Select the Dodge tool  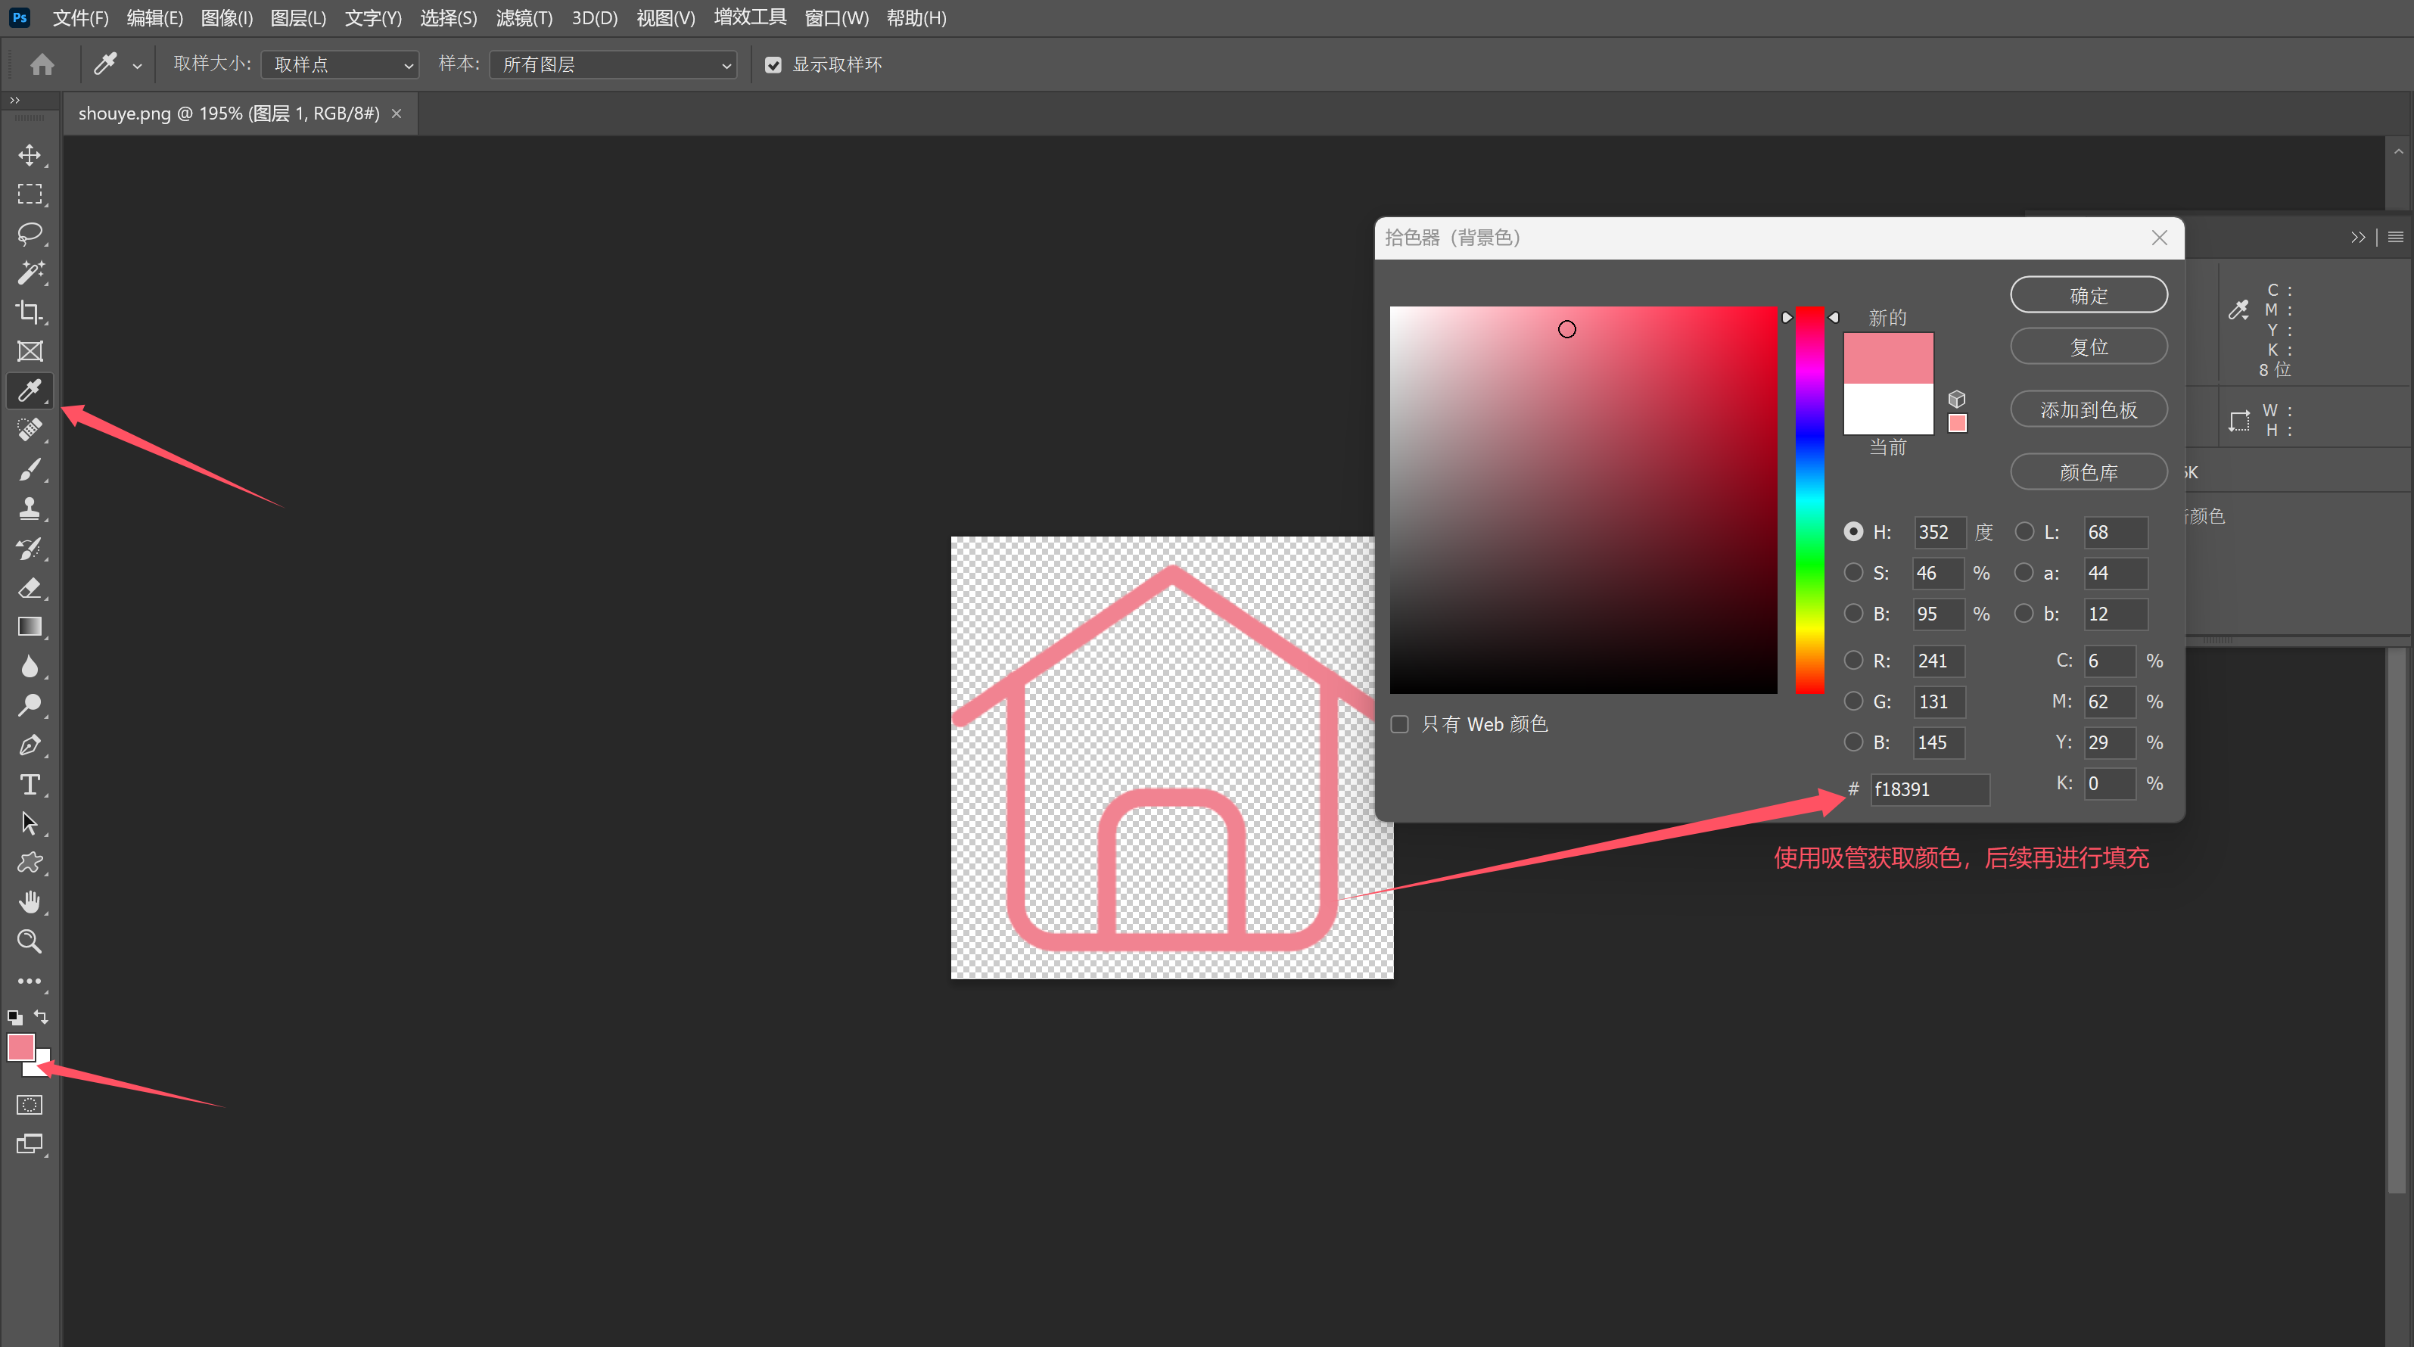pyautogui.click(x=29, y=706)
